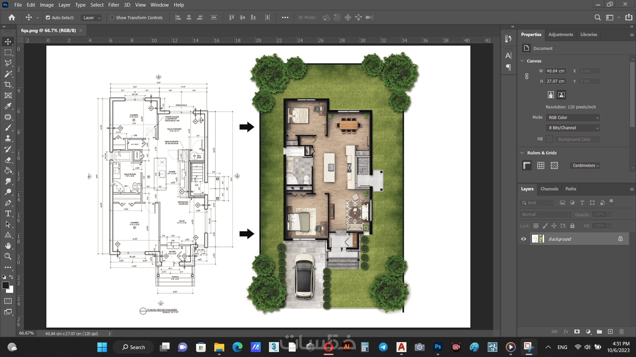This screenshot has height=357, width=636.
Task: Select the Horizontal Type tool
Action: (x=8, y=214)
